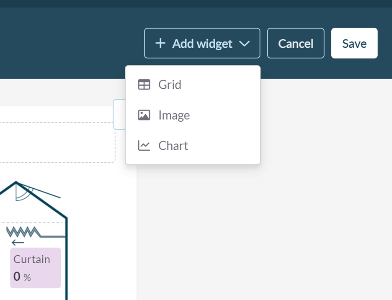Select the pink Curtain status card
The width and height of the screenshot is (392, 300).
coord(36,268)
